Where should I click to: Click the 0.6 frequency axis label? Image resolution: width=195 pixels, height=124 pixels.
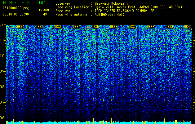(x=3, y=118)
